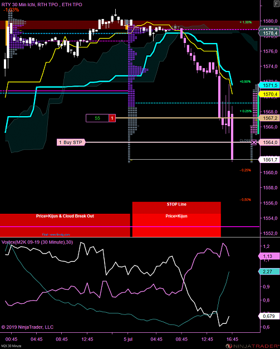Click the teal 2,27 indicator value marker
Viewport: 280px width, 349px height.
coord(269,271)
